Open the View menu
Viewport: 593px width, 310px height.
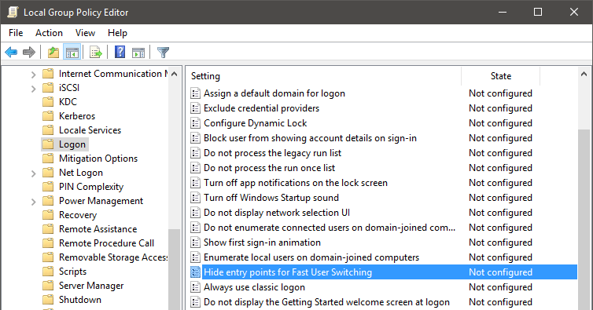(x=85, y=33)
